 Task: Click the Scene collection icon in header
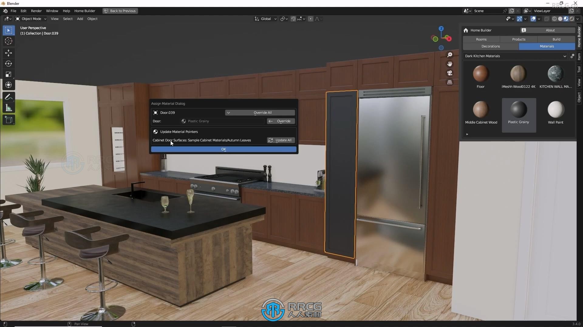tap(466, 11)
